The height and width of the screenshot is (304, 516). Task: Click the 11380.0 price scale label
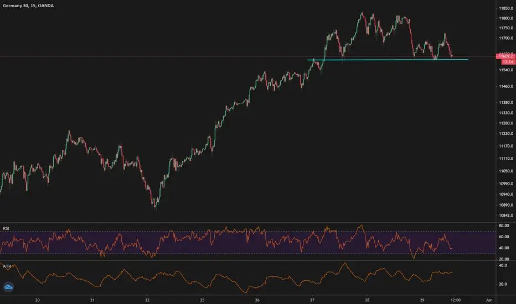(x=506, y=103)
